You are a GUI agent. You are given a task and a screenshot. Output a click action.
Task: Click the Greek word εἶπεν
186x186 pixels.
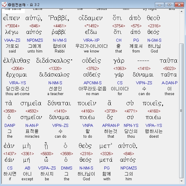tap(11, 18)
